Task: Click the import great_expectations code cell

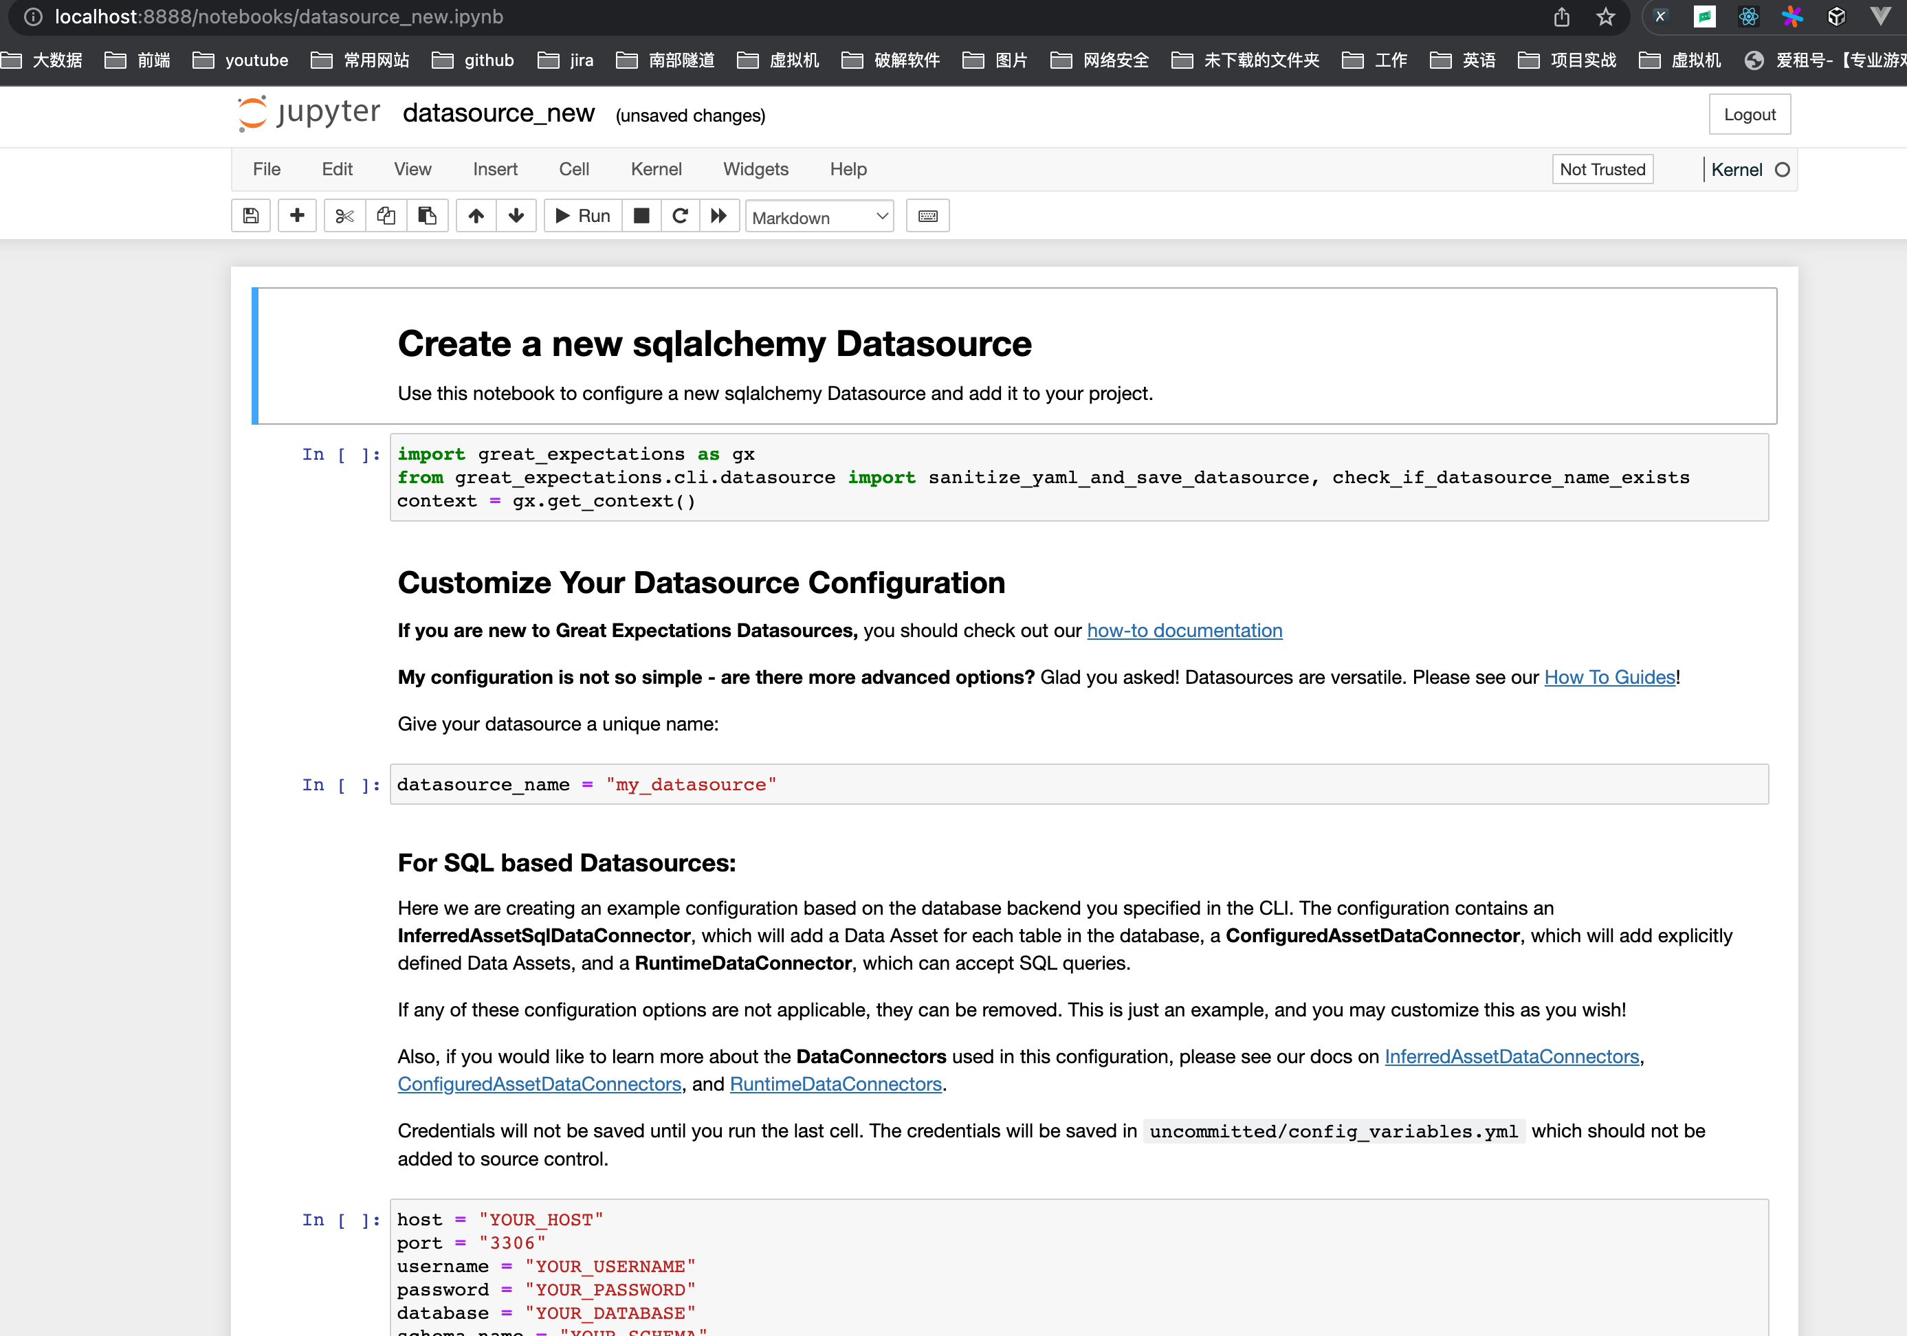Action: (x=1079, y=478)
